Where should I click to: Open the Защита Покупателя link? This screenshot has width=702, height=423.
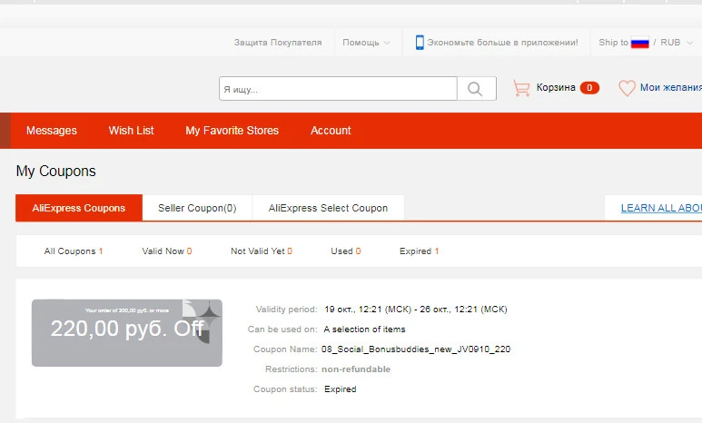click(x=278, y=43)
